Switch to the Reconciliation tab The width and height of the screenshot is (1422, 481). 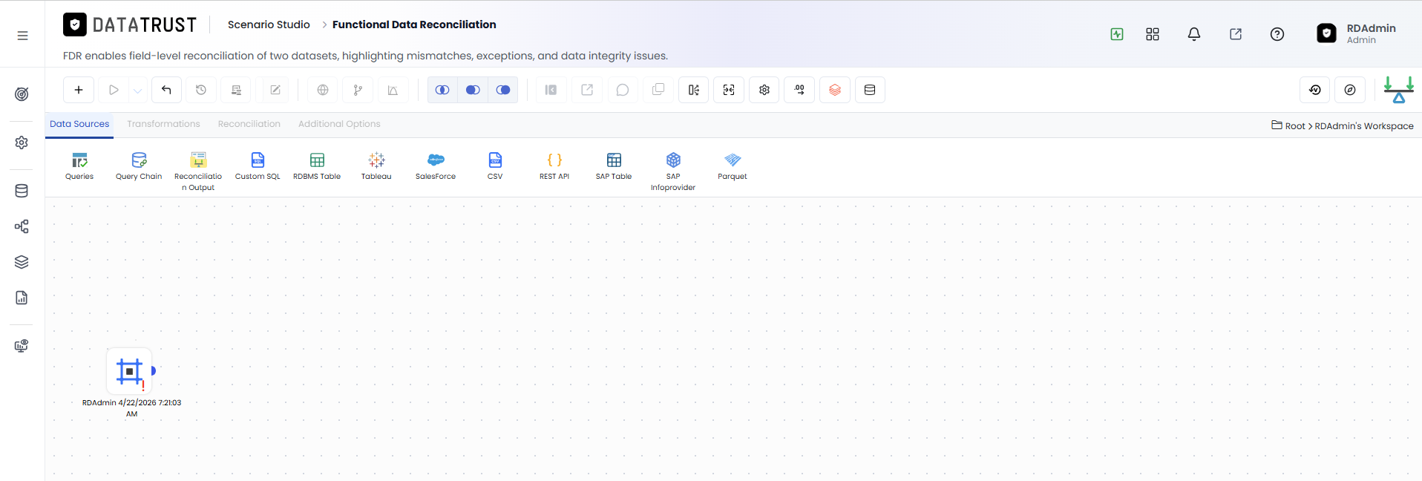tap(249, 124)
